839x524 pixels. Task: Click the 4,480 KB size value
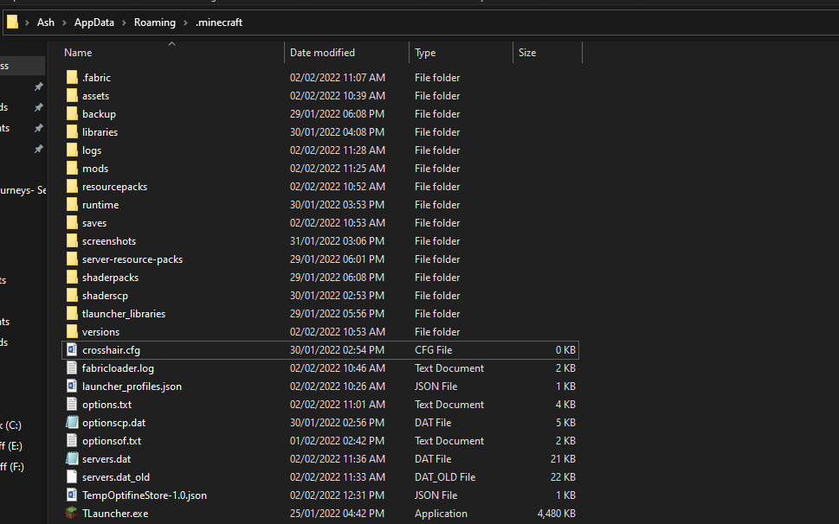[x=557, y=514]
